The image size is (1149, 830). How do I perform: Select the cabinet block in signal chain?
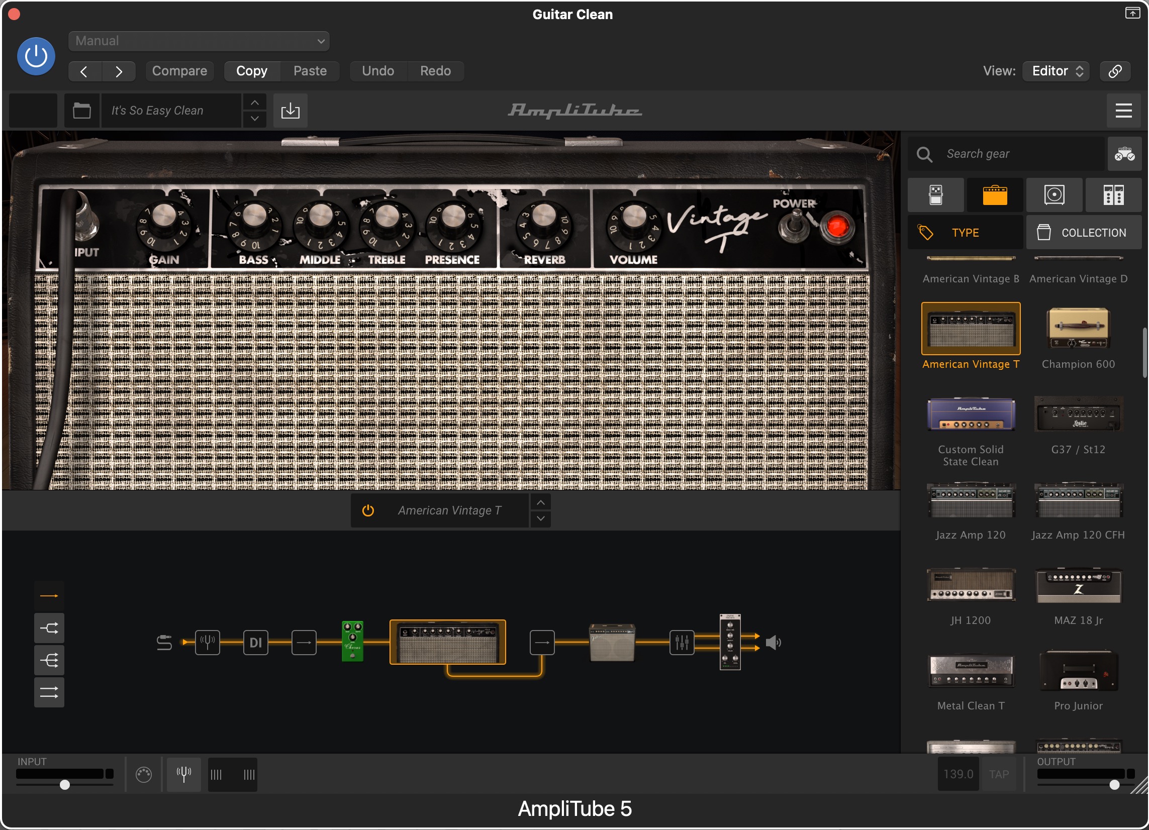pos(613,642)
